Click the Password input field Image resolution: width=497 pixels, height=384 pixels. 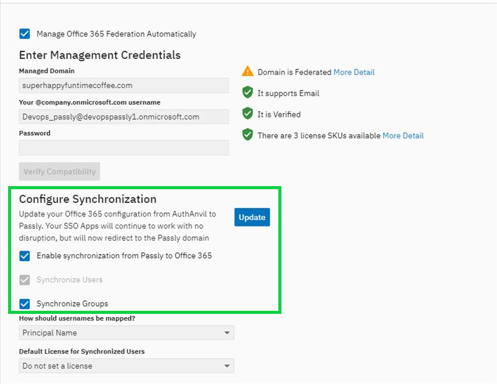pos(124,148)
